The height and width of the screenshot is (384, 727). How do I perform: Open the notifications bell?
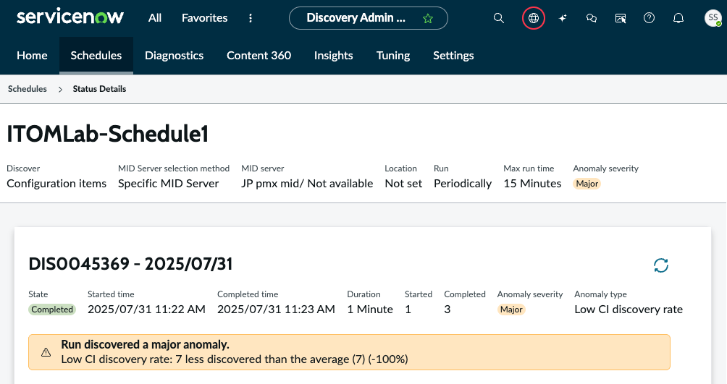click(x=678, y=18)
